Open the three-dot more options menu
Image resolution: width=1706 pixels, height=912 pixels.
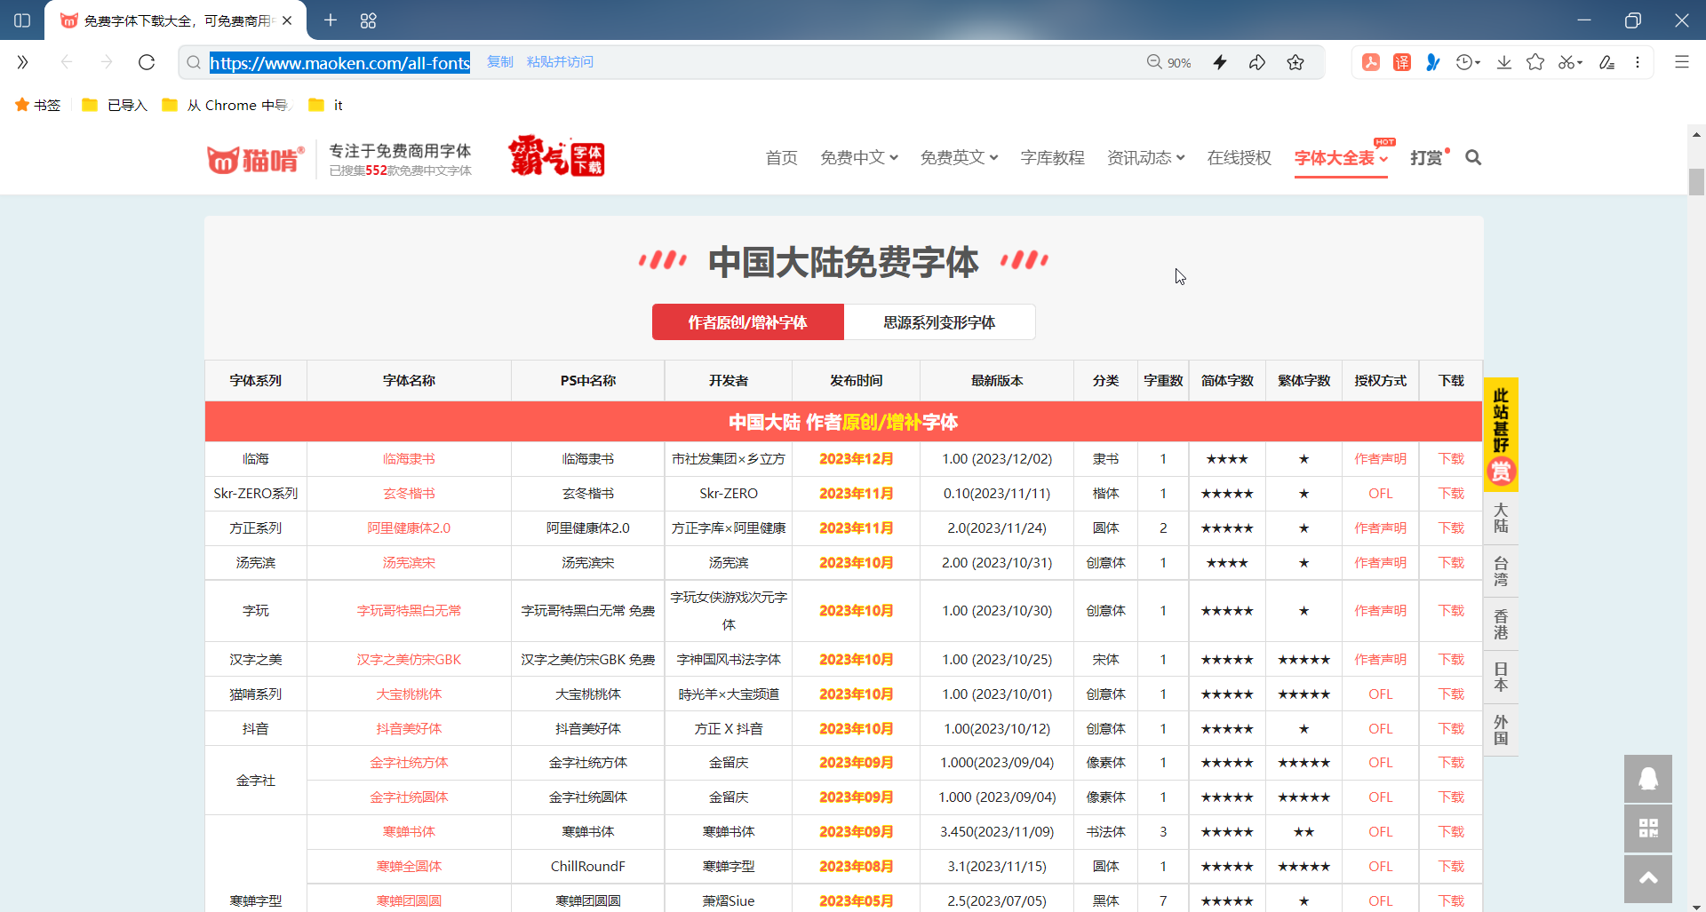pos(1638,62)
